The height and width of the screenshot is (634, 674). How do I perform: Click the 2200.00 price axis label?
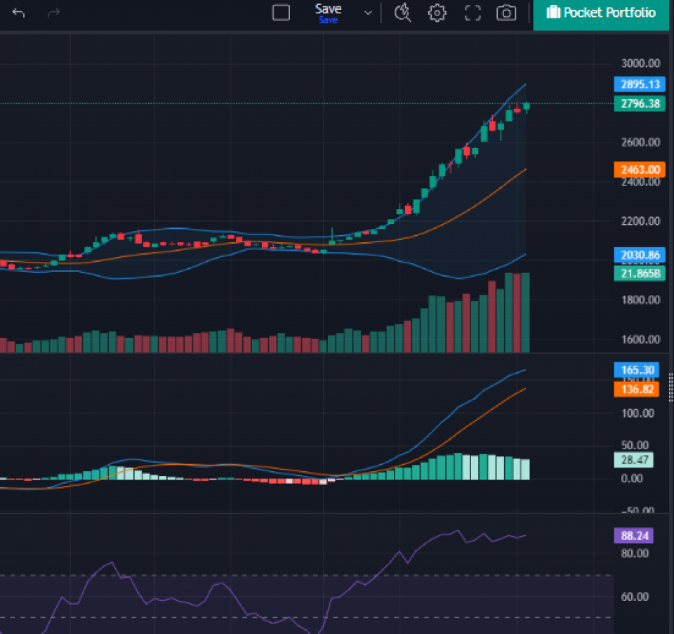click(x=640, y=221)
